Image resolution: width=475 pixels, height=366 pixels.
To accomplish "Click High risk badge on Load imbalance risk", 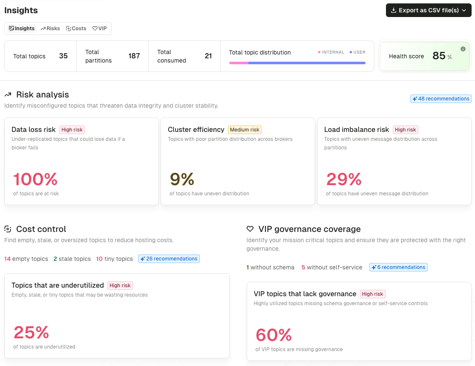I will point(405,130).
